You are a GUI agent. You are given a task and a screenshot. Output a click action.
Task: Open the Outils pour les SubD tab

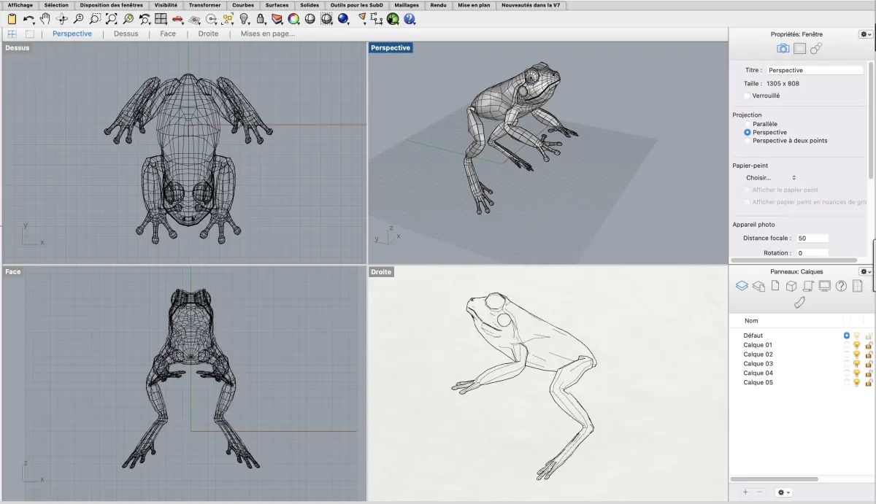[357, 5]
